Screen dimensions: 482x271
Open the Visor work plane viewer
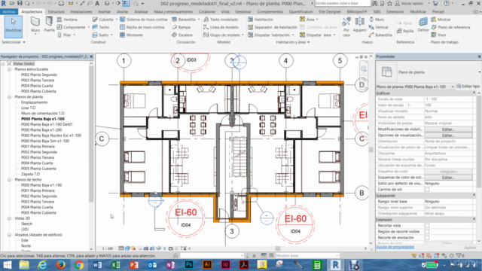[438, 35]
